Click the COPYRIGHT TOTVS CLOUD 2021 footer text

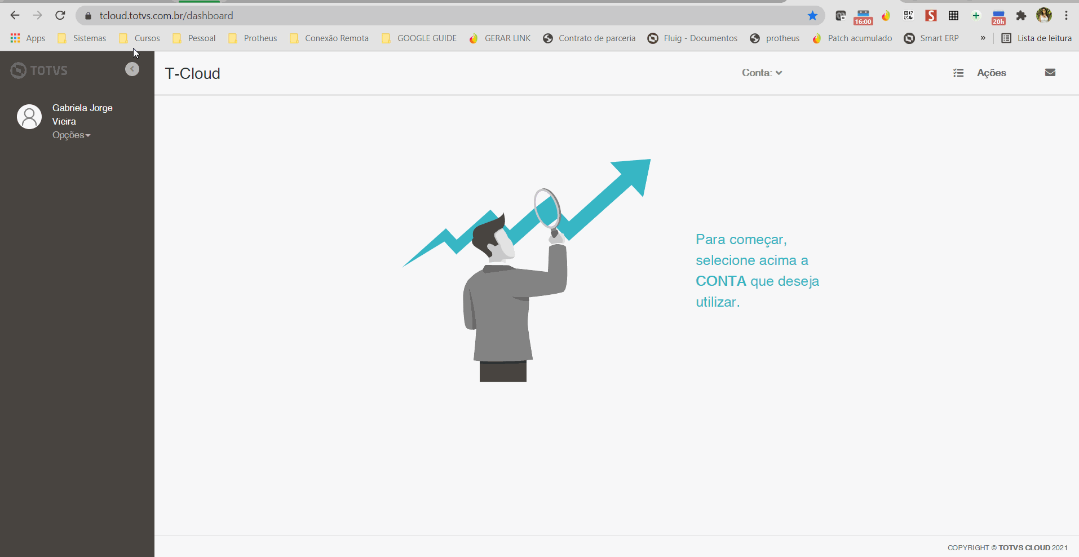[x=1007, y=547]
